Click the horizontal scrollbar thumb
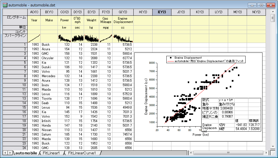278x158 pixels. point(228,153)
